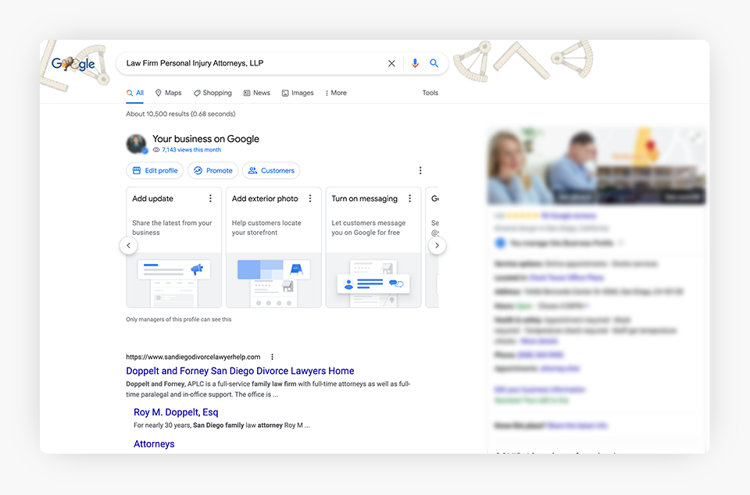Image resolution: width=750 pixels, height=495 pixels.
Task: Clear the search box with the X icon
Action: (391, 63)
